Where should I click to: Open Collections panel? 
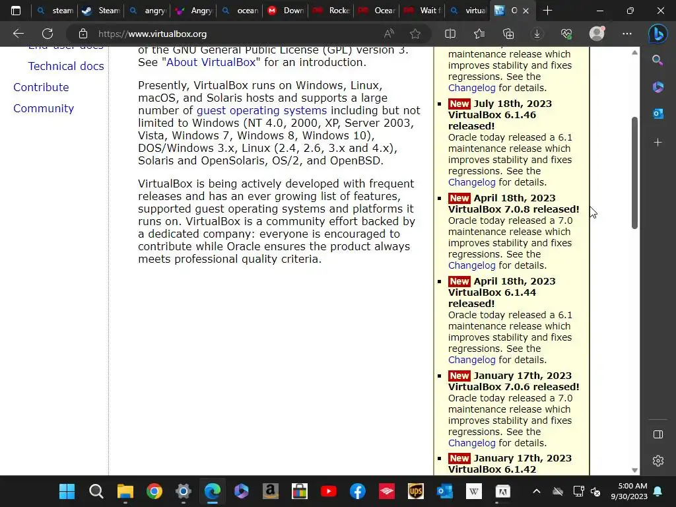click(508, 34)
